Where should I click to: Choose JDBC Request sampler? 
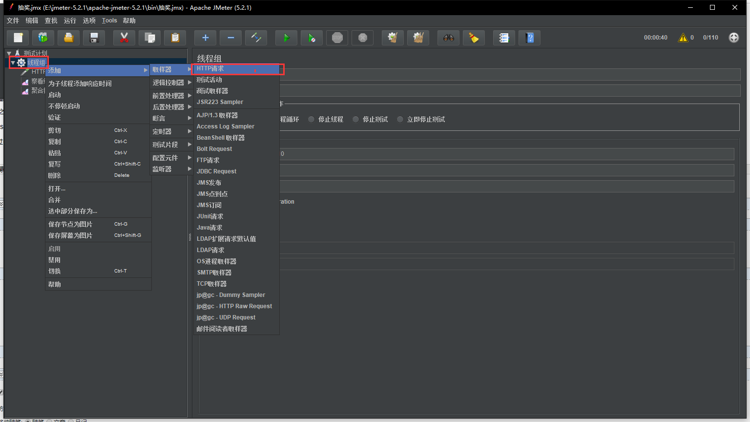pos(237,171)
